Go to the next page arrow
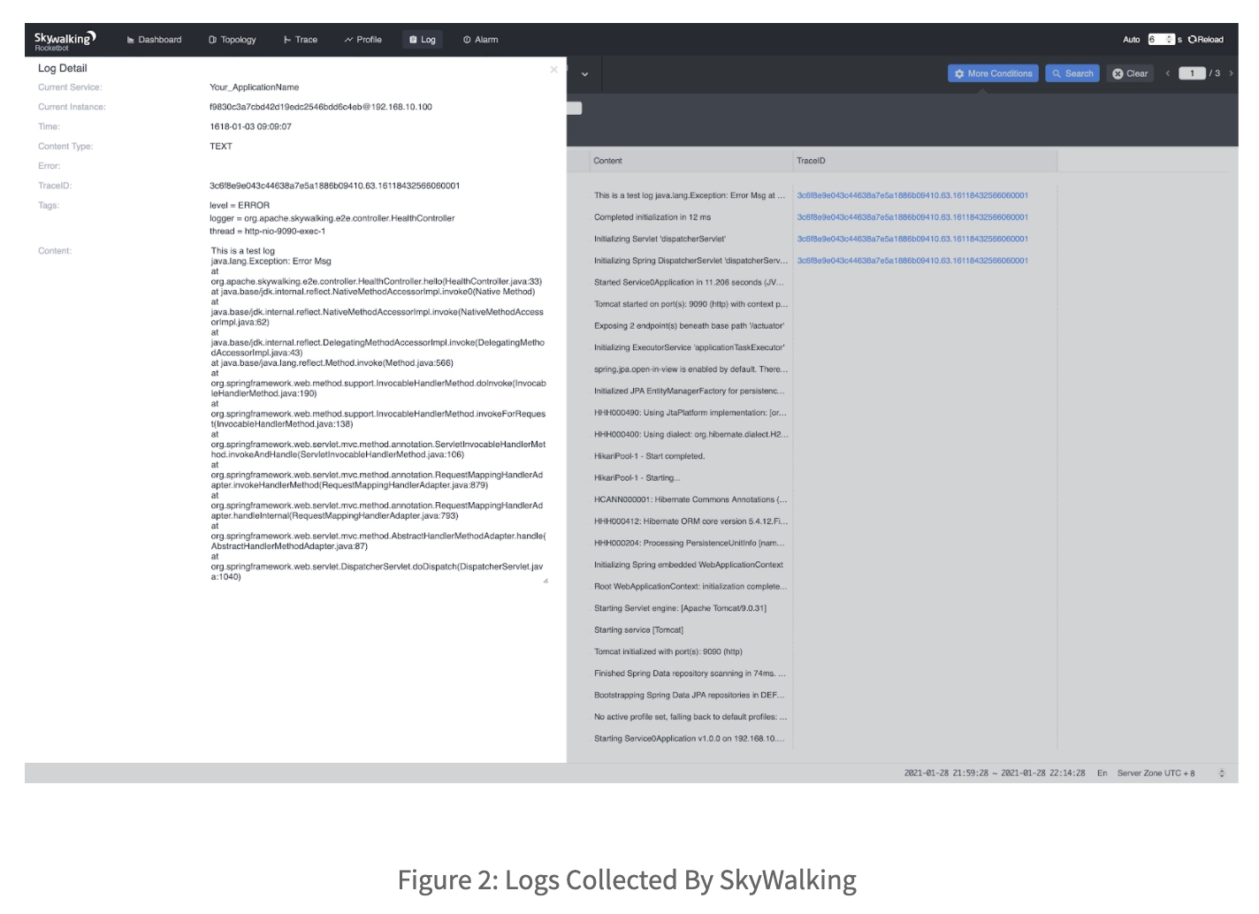The width and height of the screenshot is (1259, 914). coord(1231,73)
